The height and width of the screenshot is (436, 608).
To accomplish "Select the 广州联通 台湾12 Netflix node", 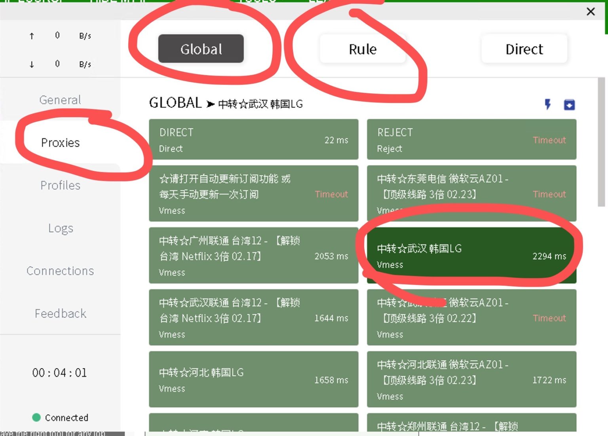I will pyautogui.click(x=253, y=256).
